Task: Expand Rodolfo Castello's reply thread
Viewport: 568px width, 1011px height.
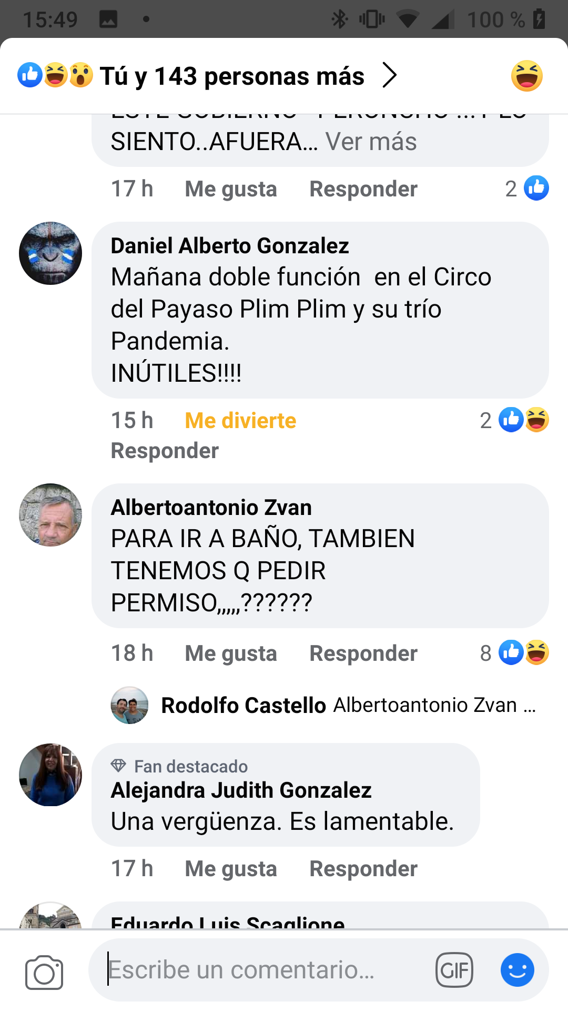Action: point(323,705)
